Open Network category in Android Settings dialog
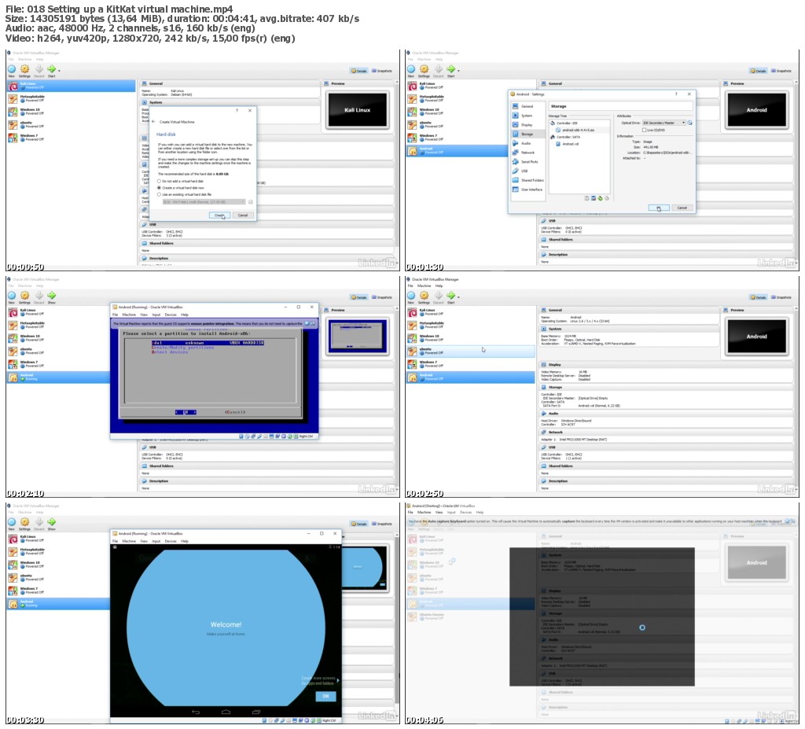The image size is (805, 729). [527, 153]
